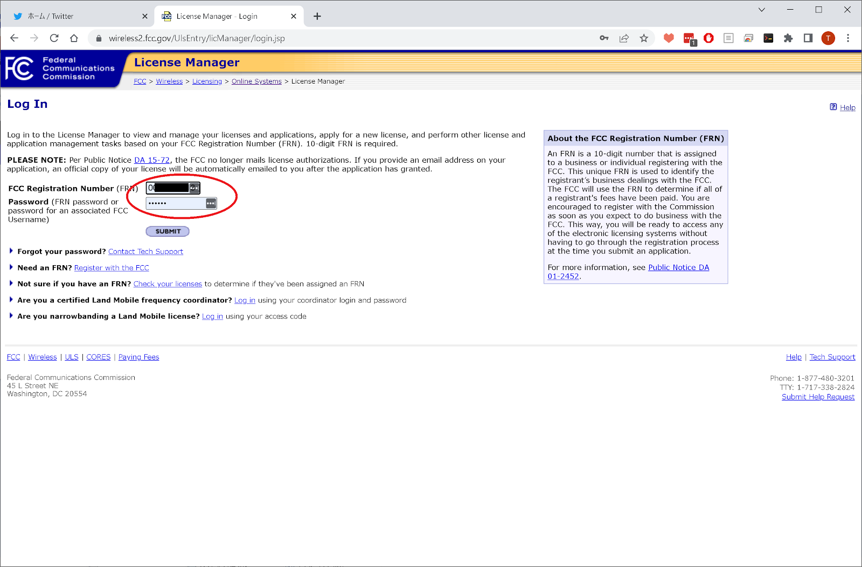Toggle the browser side panel icon

click(808, 38)
